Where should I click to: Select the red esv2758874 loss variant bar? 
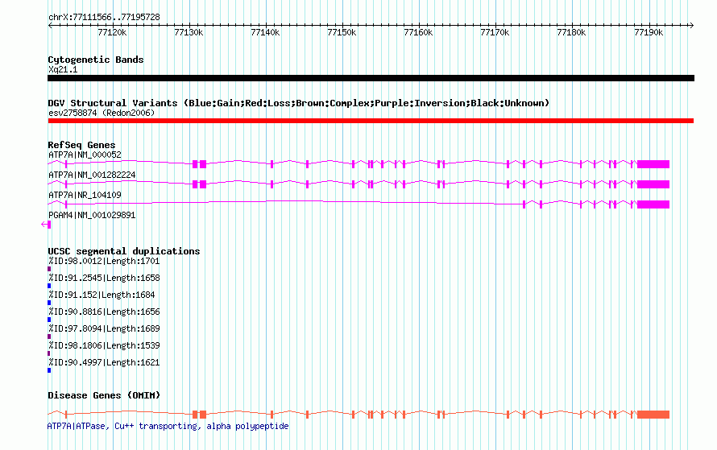coord(371,121)
